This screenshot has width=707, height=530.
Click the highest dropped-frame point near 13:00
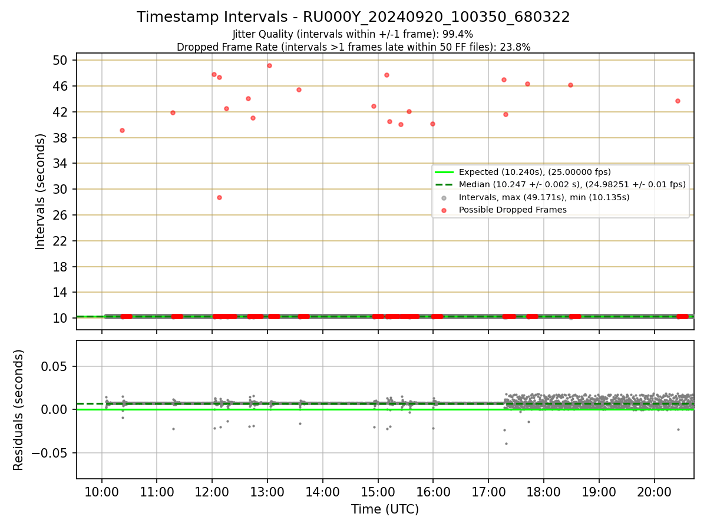point(269,65)
